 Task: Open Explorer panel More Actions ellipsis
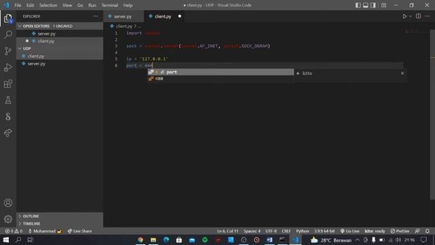tap(95, 16)
